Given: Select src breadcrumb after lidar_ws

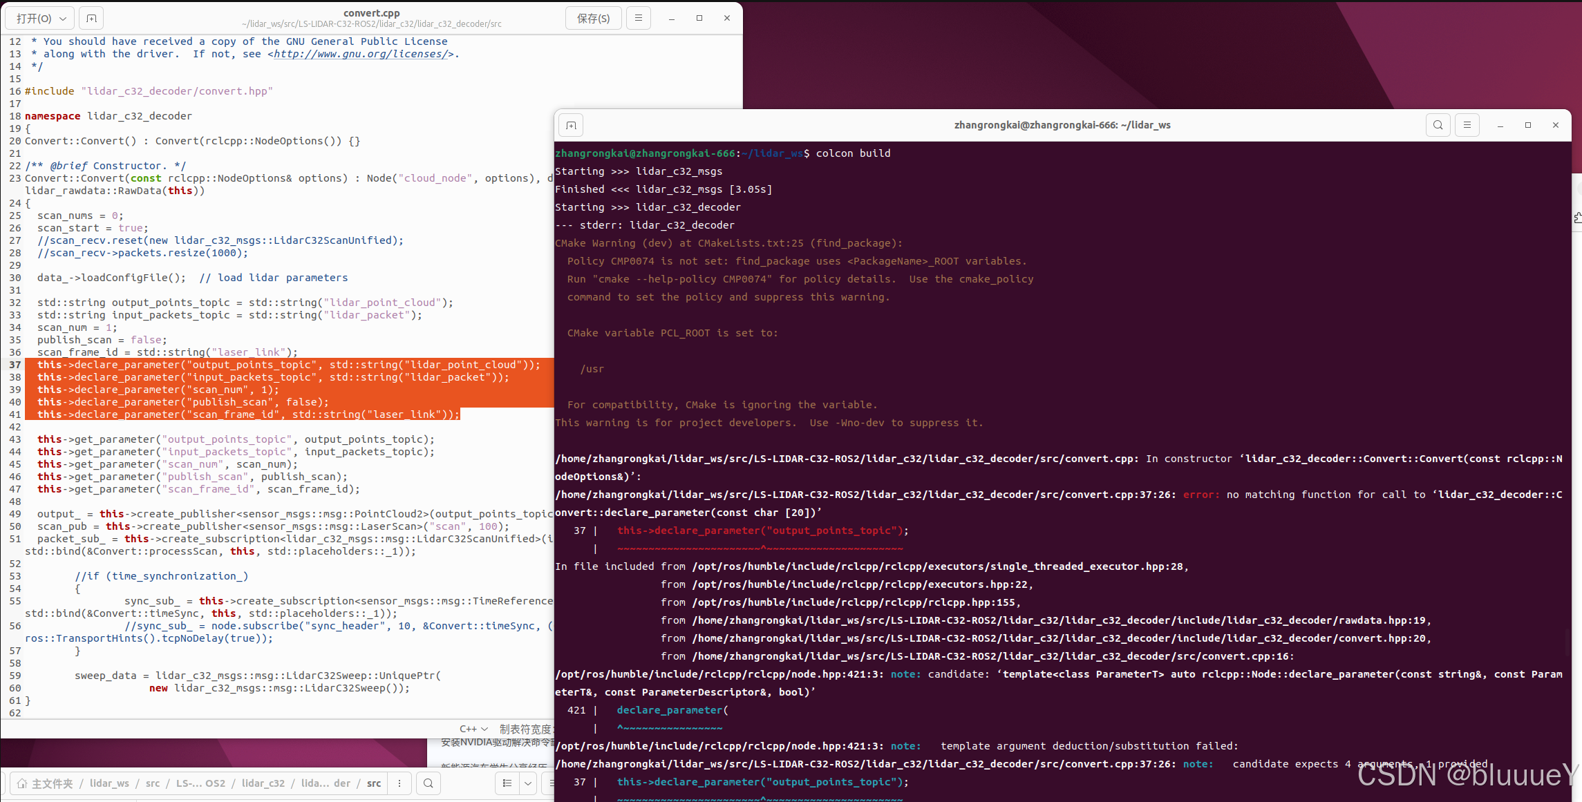Looking at the screenshot, I should (x=153, y=783).
